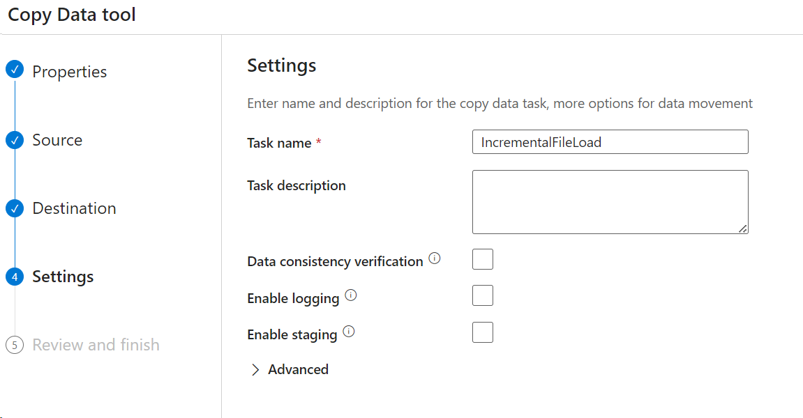The width and height of the screenshot is (803, 418).
Task: Go to the Properties step label
Action: 70,72
